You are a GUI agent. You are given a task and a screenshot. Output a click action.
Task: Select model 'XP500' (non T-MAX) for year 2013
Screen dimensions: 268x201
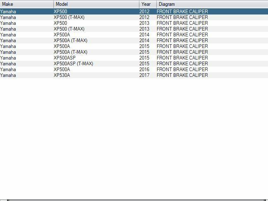click(x=60, y=23)
